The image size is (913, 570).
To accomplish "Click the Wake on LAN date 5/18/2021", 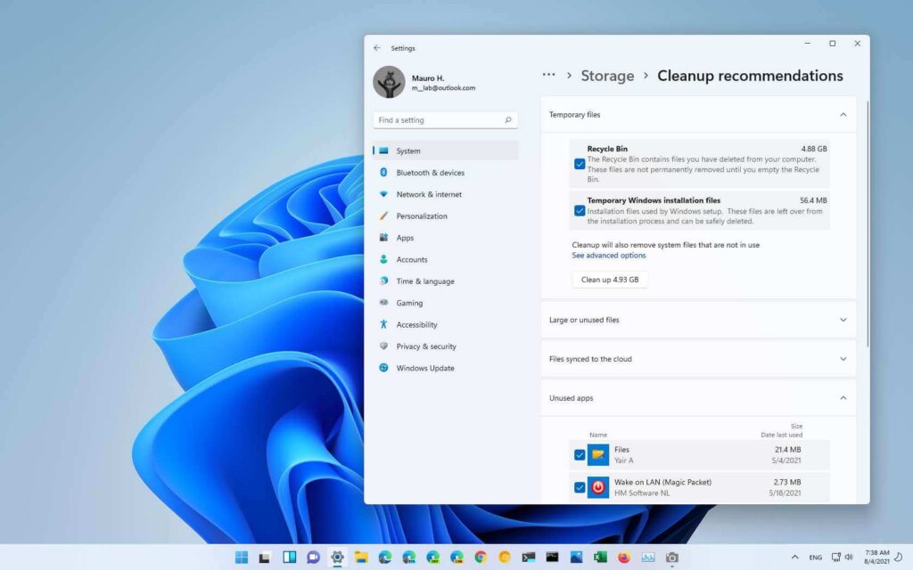I will click(x=785, y=493).
